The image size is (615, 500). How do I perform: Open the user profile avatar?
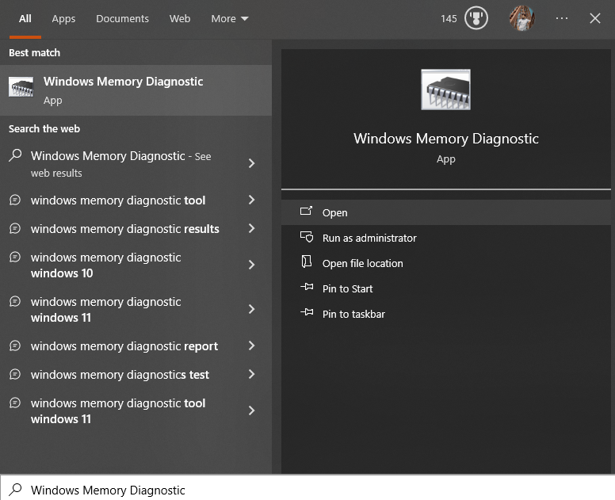(x=521, y=18)
